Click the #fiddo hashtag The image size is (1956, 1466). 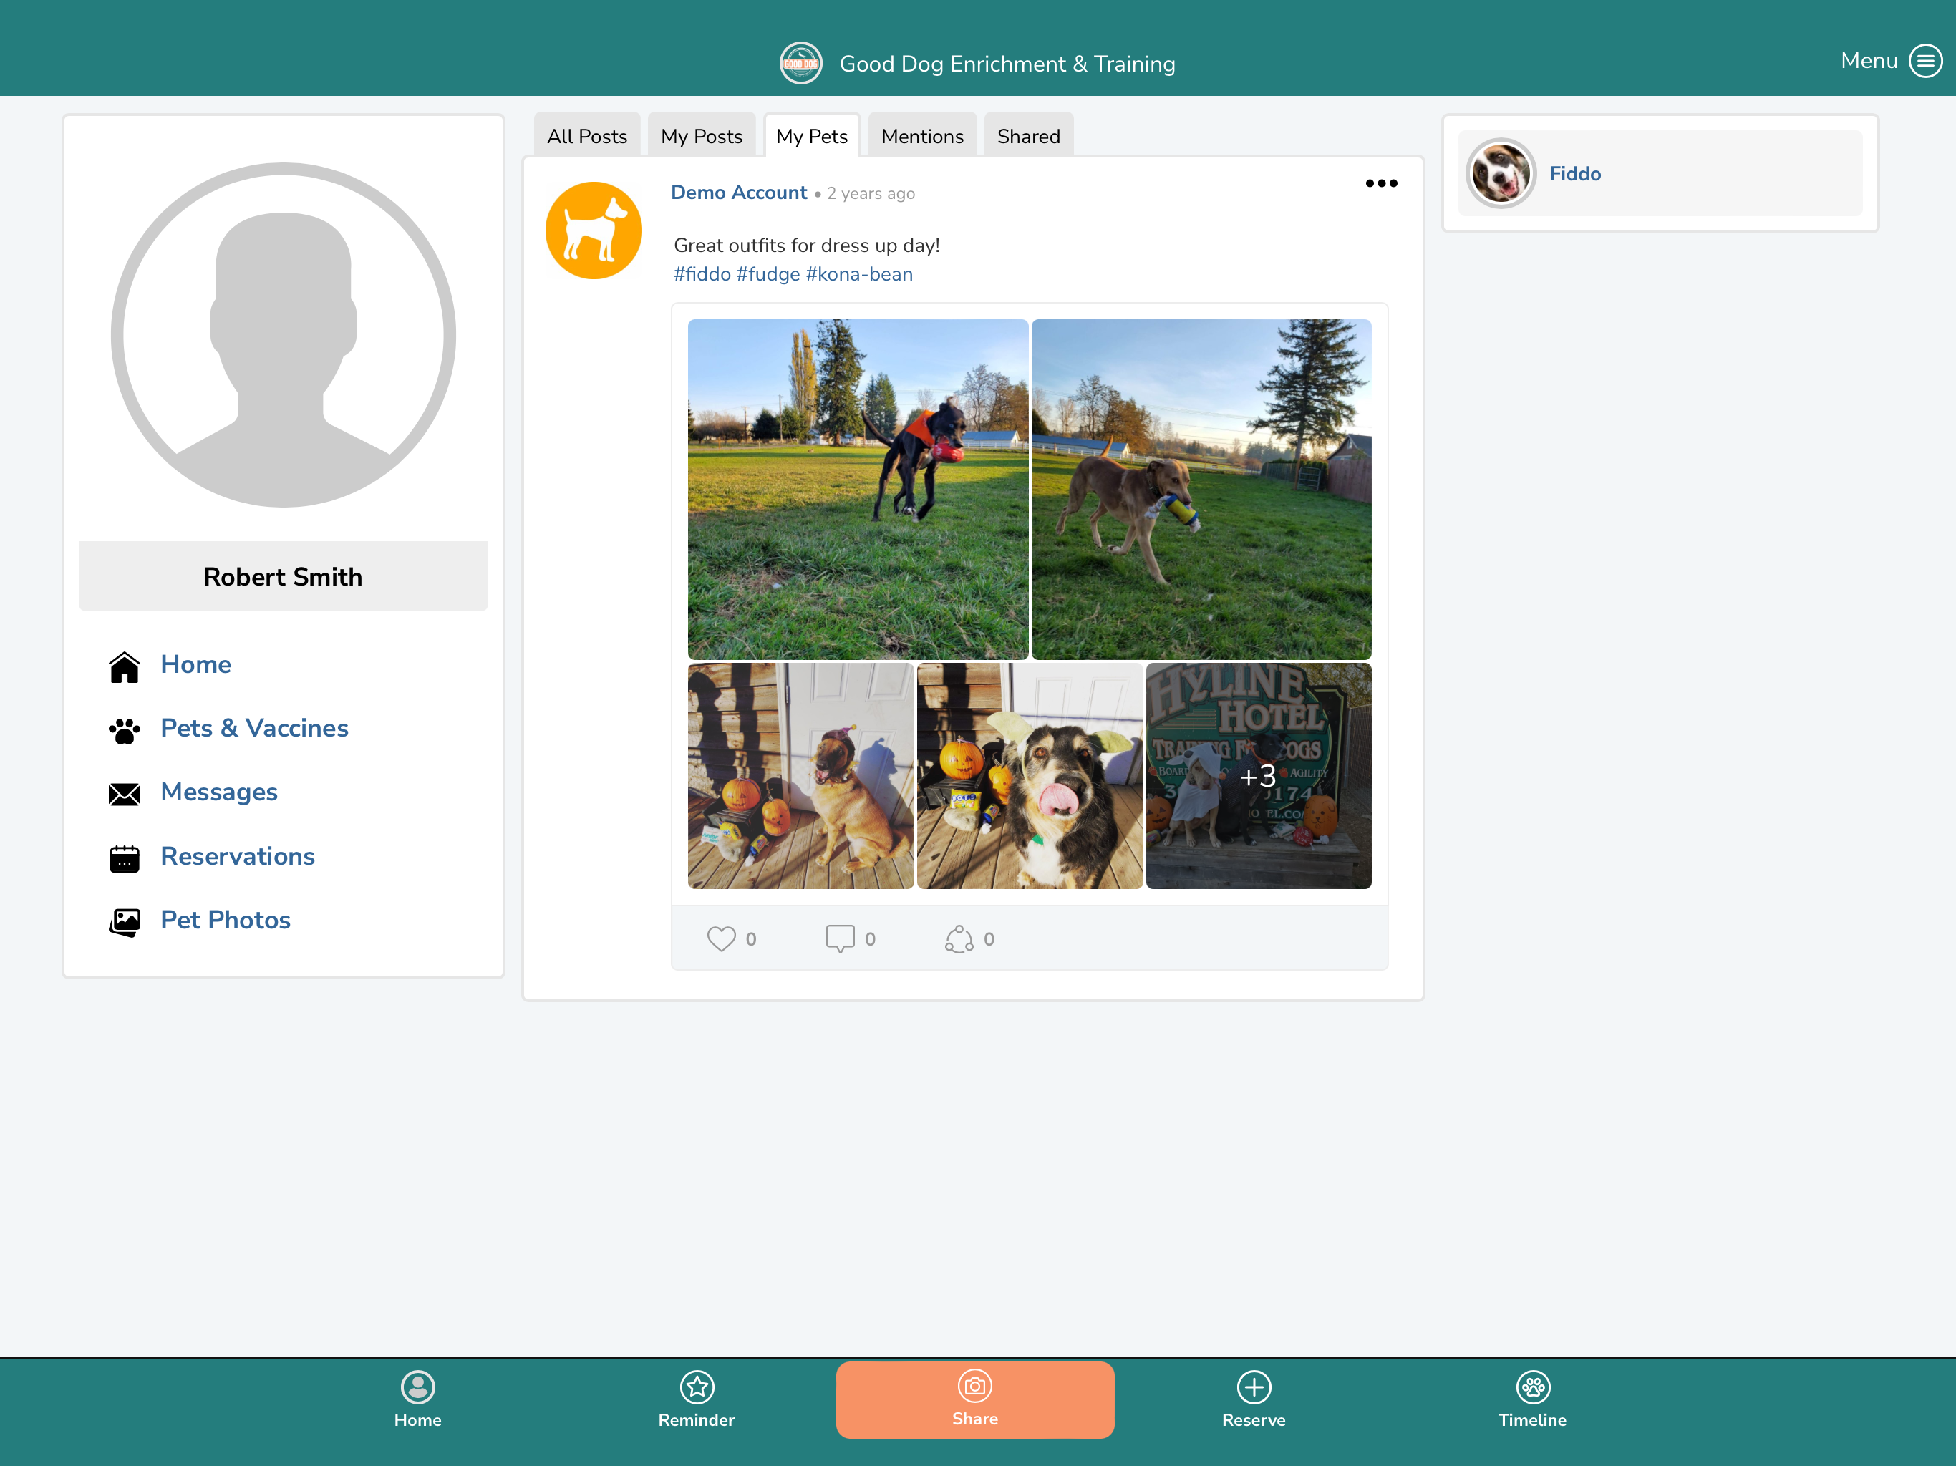click(x=702, y=274)
